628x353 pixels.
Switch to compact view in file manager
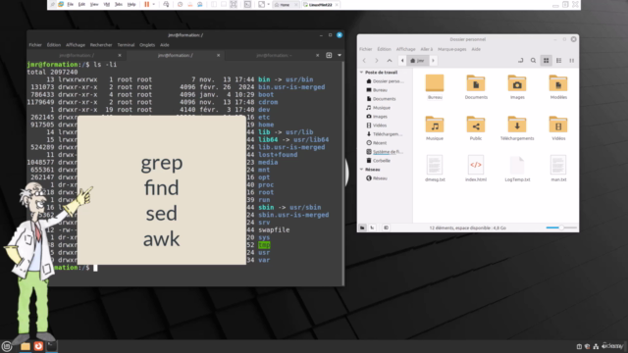pos(571,61)
